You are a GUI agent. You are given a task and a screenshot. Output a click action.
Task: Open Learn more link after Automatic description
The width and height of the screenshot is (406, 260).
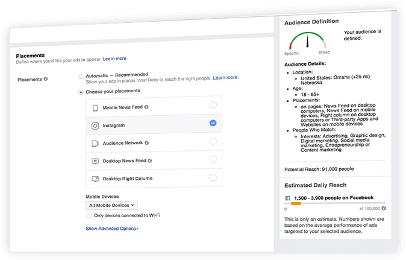[x=226, y=78]
